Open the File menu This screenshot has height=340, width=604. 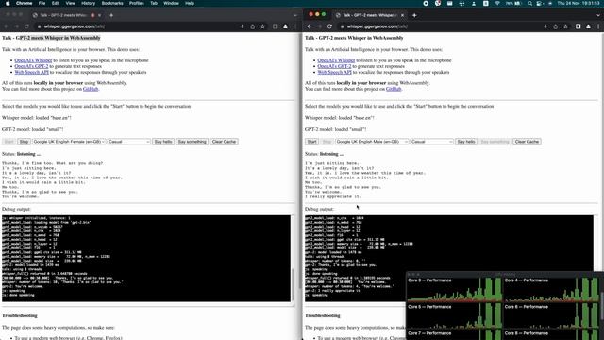pos(42,3)
